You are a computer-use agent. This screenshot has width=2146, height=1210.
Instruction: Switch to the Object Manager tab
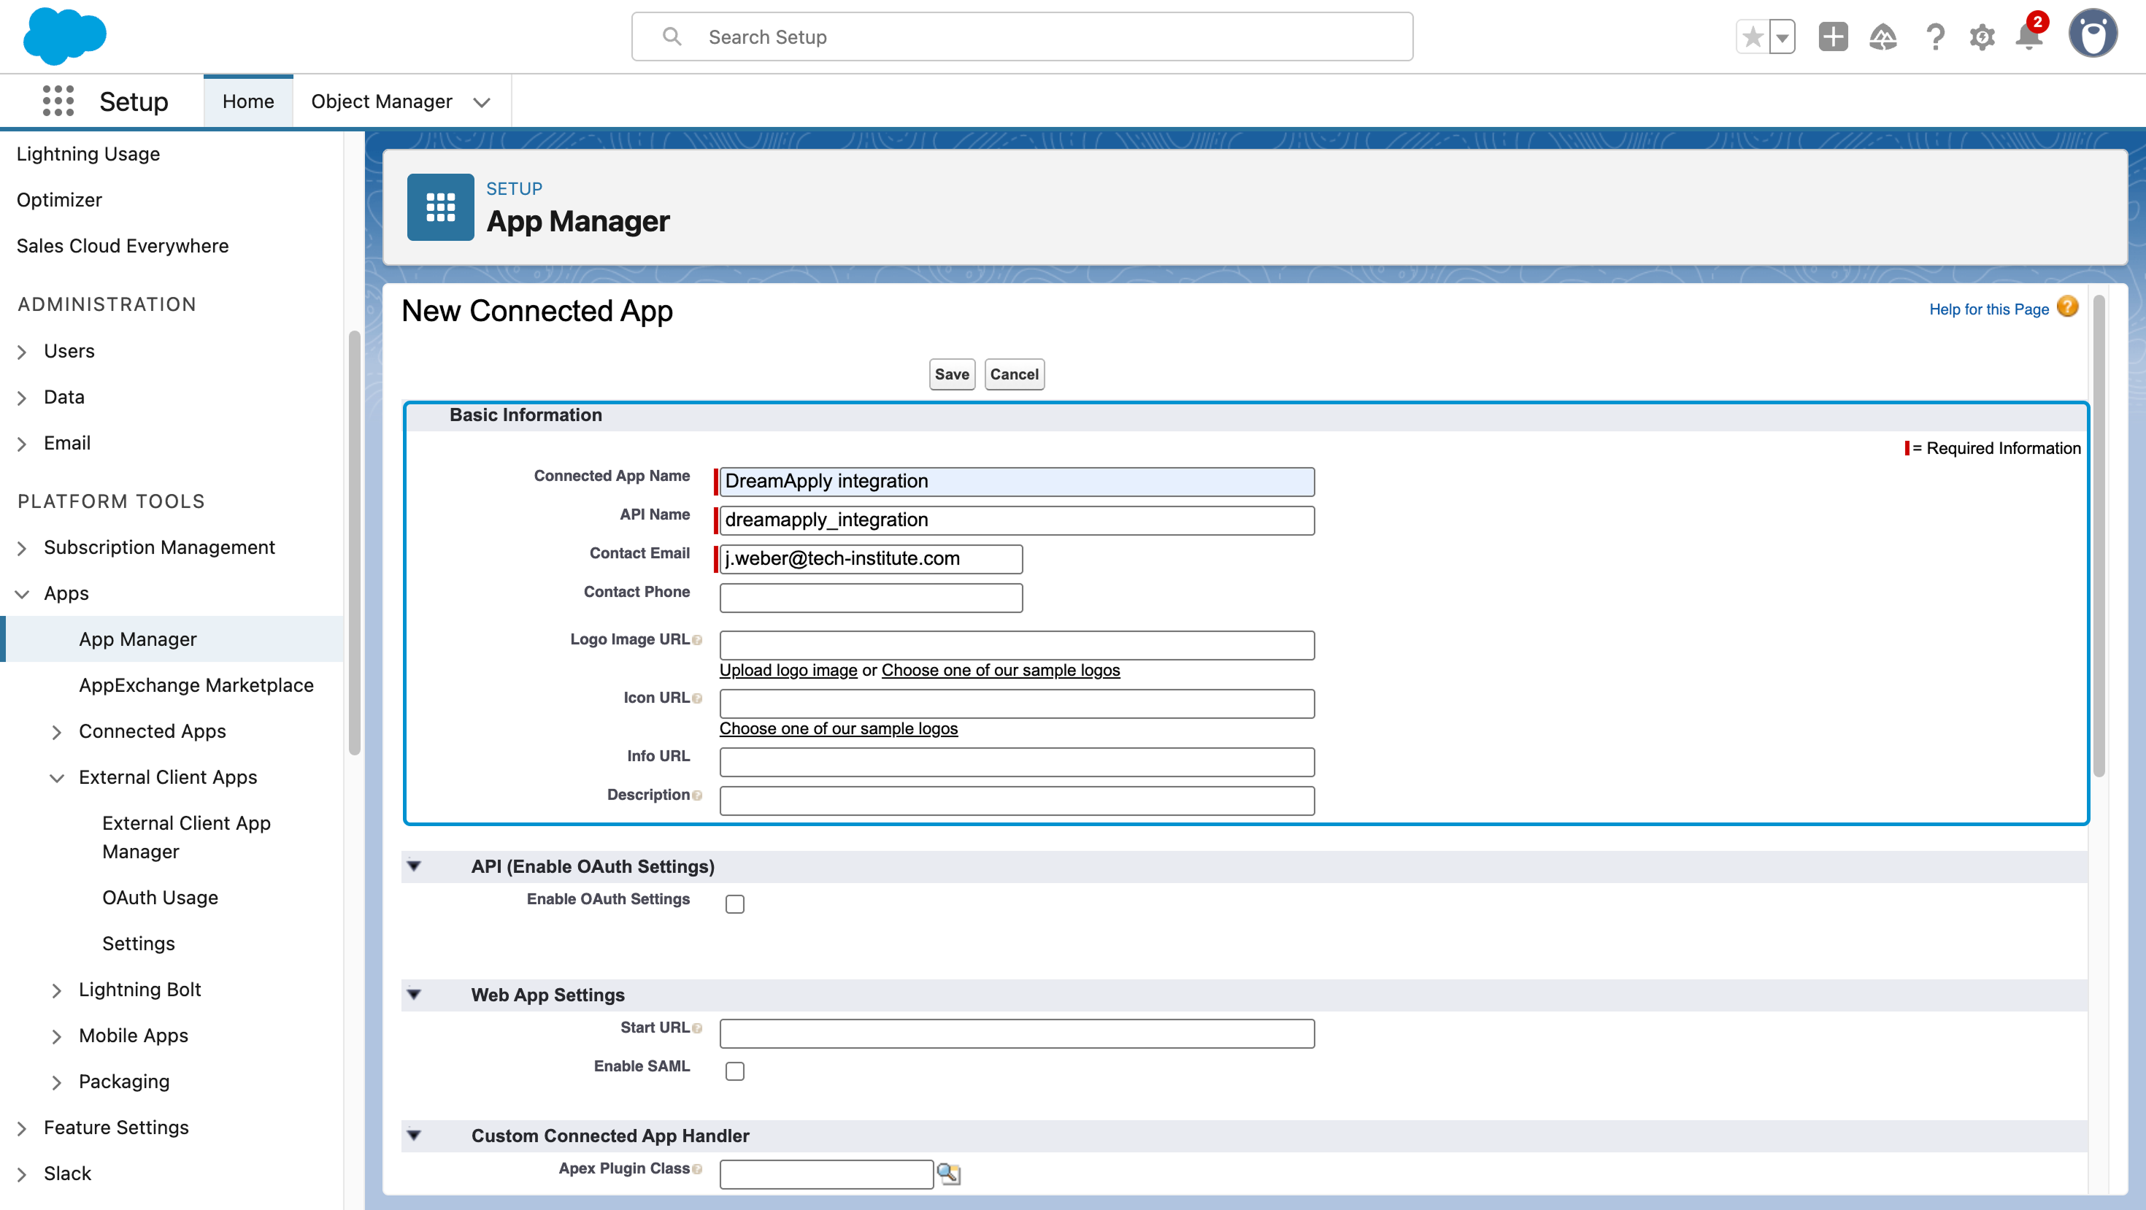(382, 101)
